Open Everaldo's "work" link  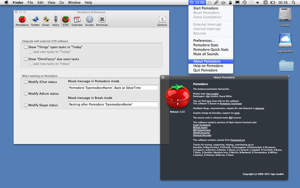(237, 113)
